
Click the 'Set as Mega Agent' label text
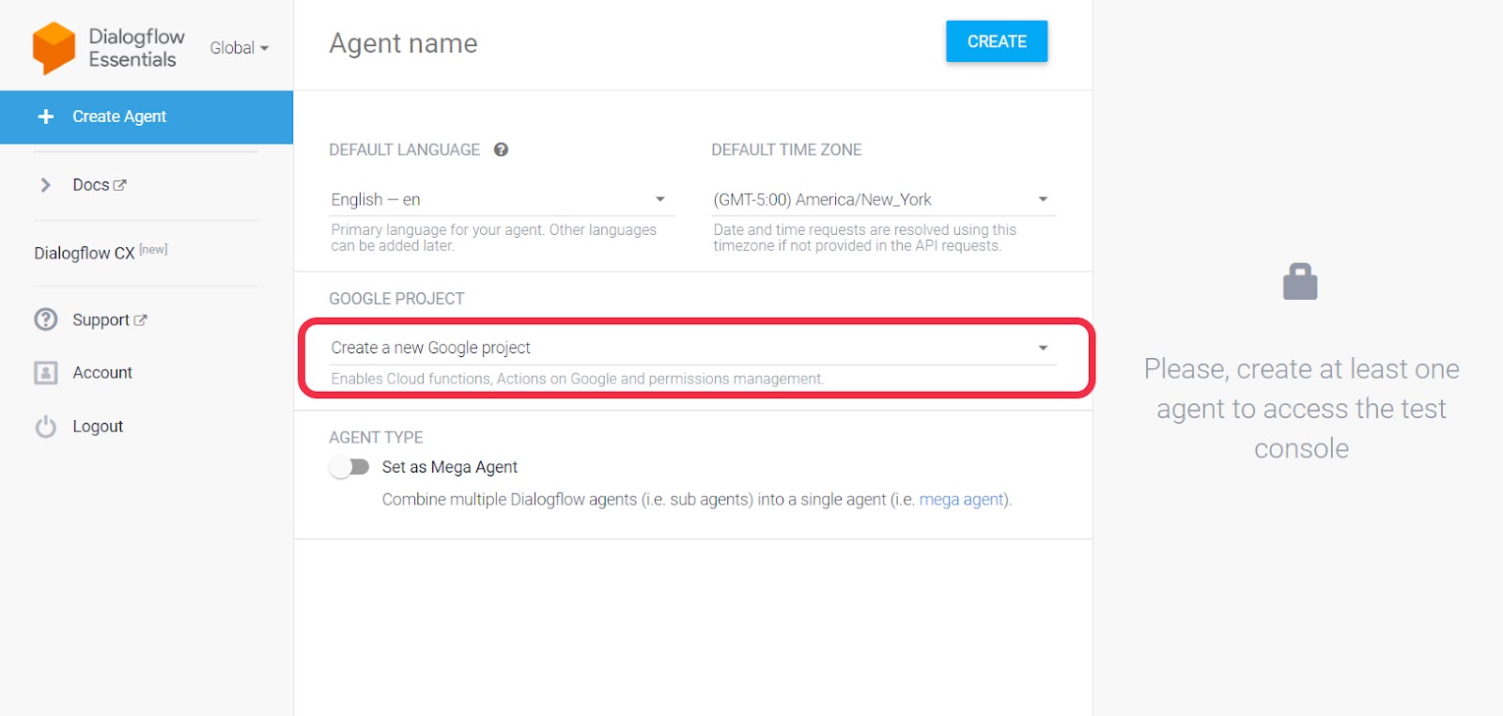tap(450, 467)
